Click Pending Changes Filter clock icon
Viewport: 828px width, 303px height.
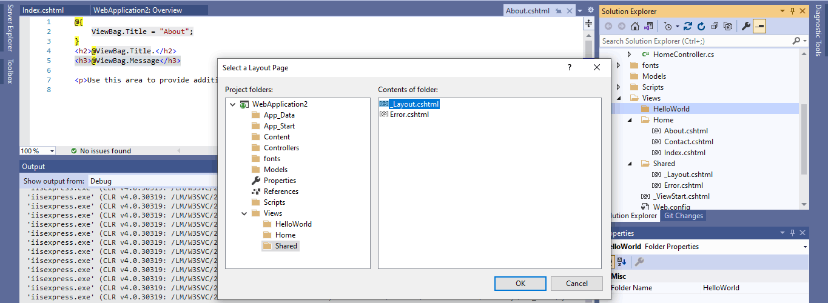(668, 26)
